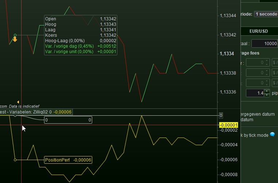Click the Open 1,13342 tooltip row
This screenshot has width=278, height=183.
81,19
